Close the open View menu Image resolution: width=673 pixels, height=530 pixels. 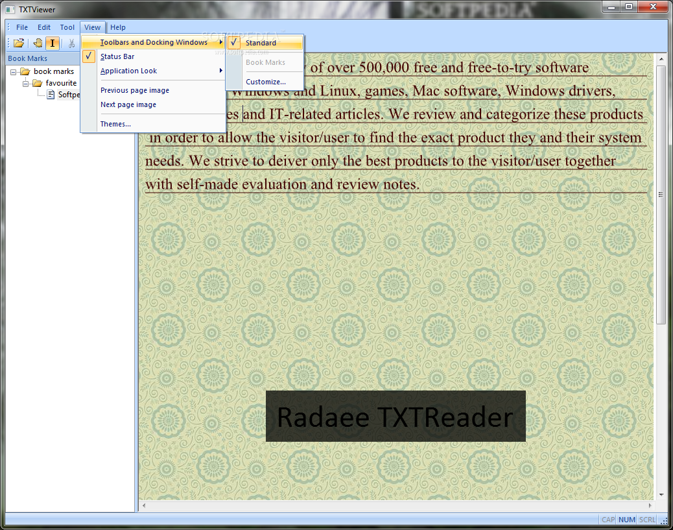click(92, 27)
